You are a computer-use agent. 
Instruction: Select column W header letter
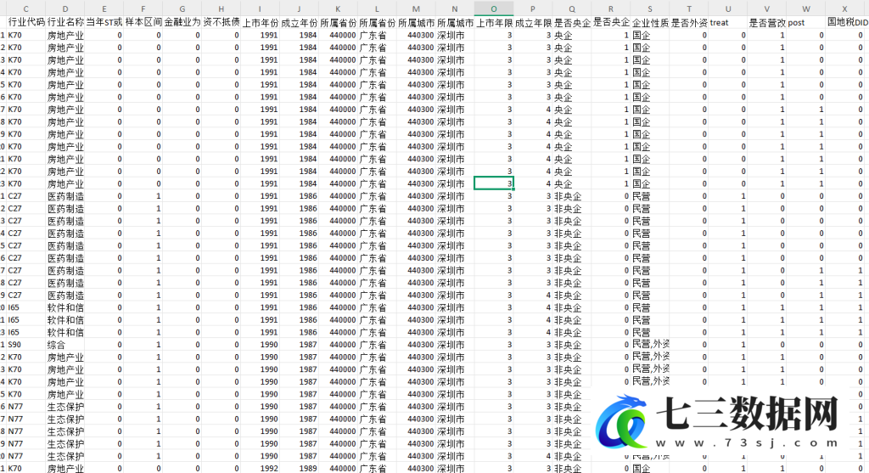coord(806,8)
